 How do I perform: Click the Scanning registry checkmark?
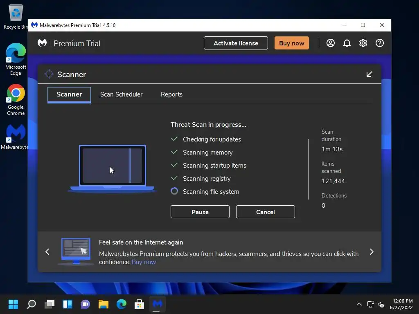click(174, 178)
